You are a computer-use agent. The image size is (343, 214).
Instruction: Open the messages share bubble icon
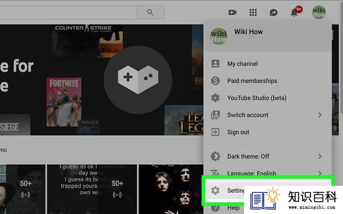pyautogui.click(x=273, y=12)
